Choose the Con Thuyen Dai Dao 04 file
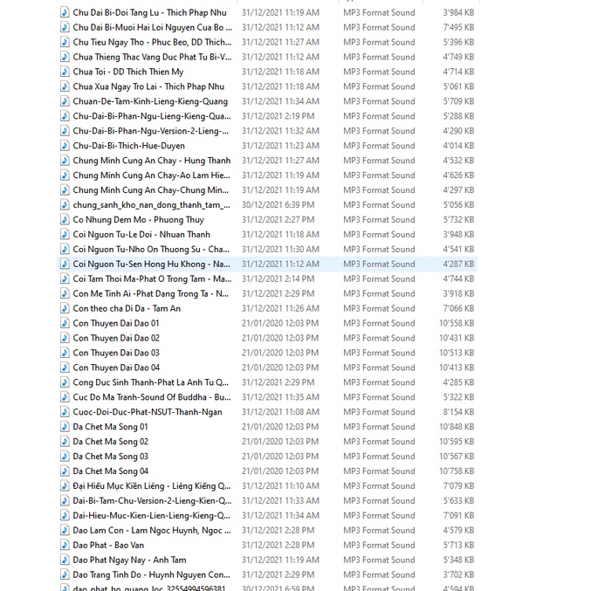Viewport: 591px width, 591px height. coord(116,368)
